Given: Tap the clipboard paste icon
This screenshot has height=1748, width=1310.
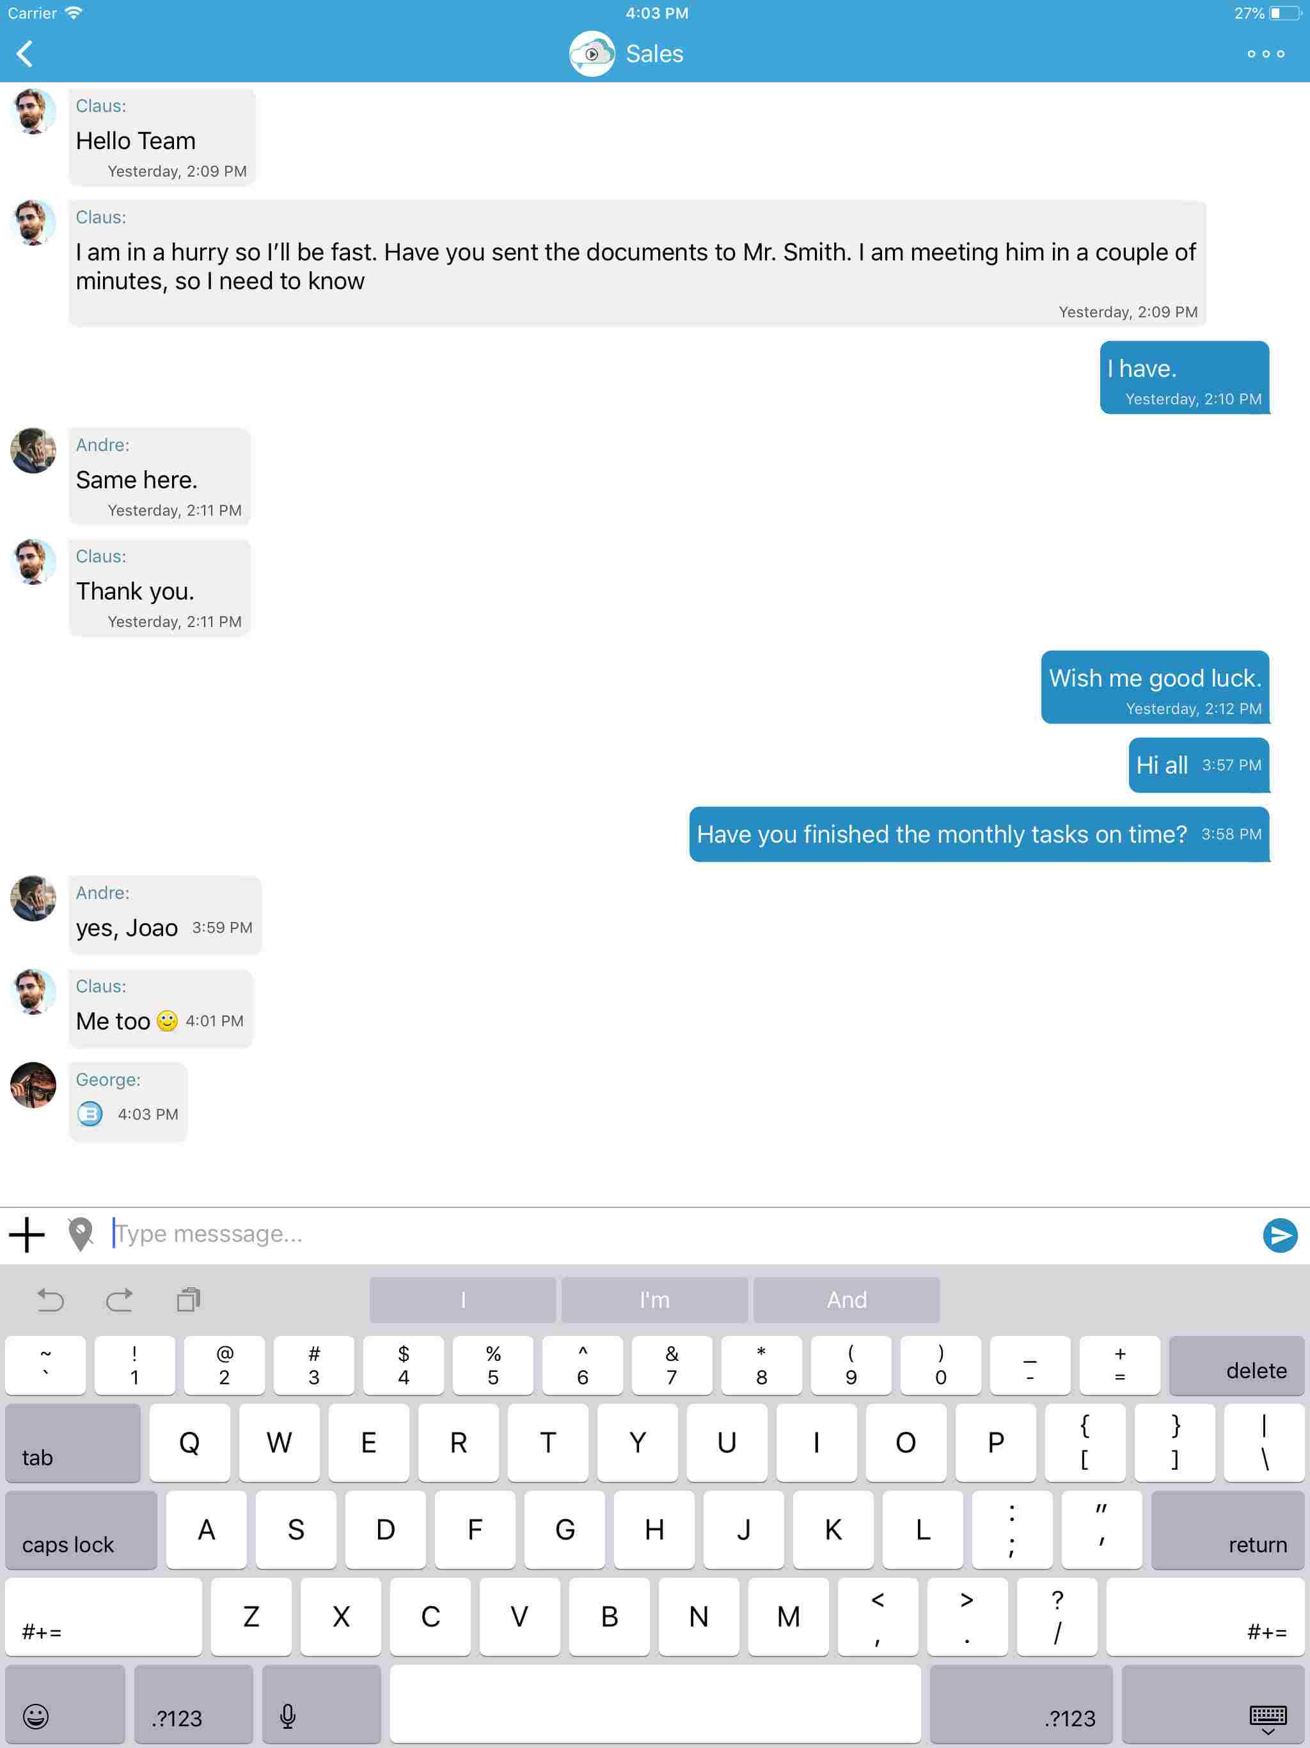Looking at the screenshot, I should click(x=189, y=1300).
